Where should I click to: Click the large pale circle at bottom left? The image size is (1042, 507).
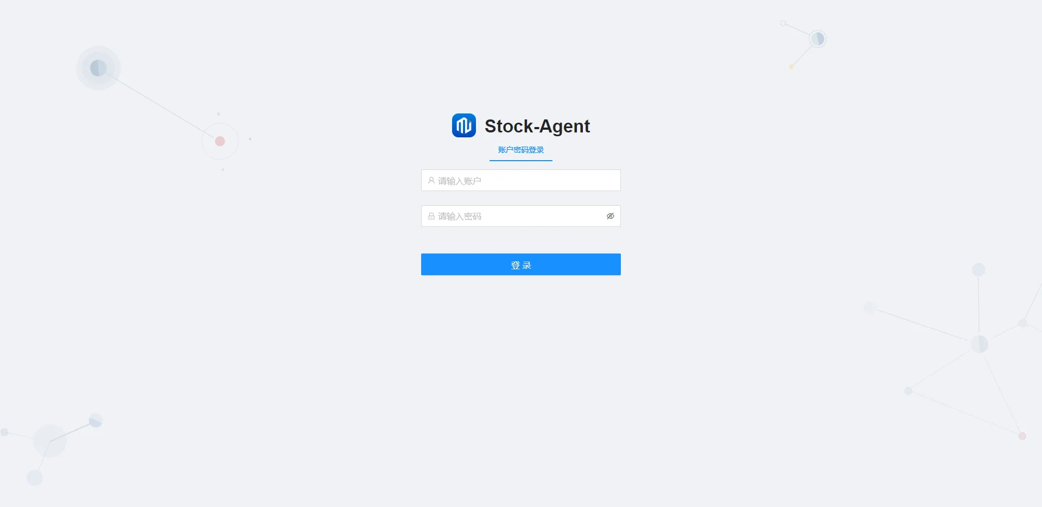(50, 441)
